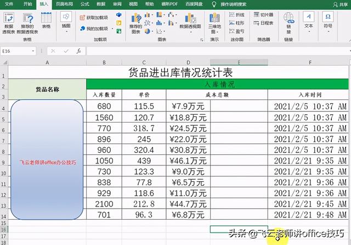
Task: Switch to the Review (审阅) tab
Action: [x=117, y=4]
